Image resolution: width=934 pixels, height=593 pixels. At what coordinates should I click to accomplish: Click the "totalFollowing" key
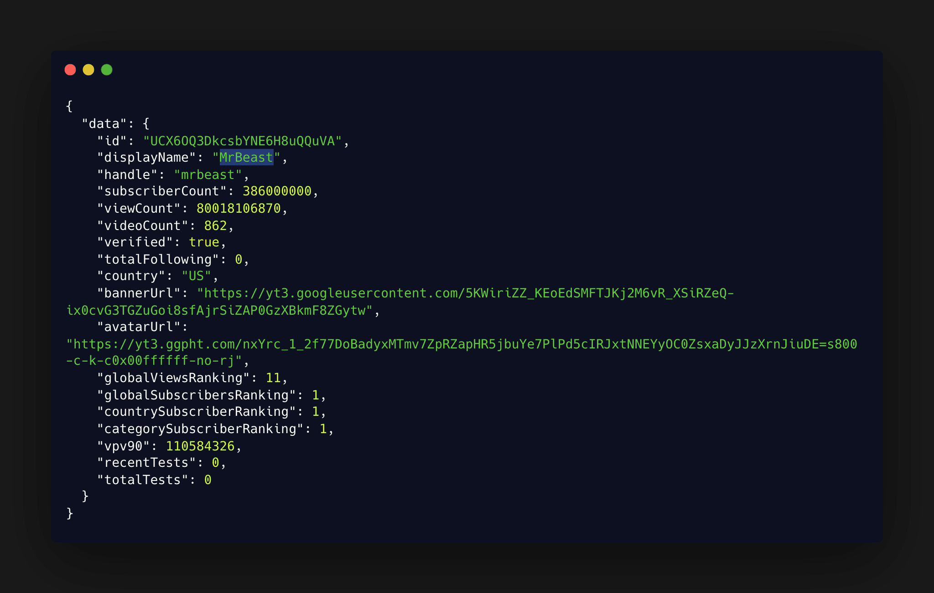pos(158,259)
